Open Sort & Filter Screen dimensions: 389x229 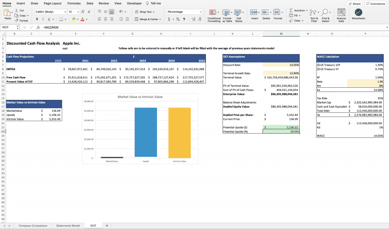(314, 16)
